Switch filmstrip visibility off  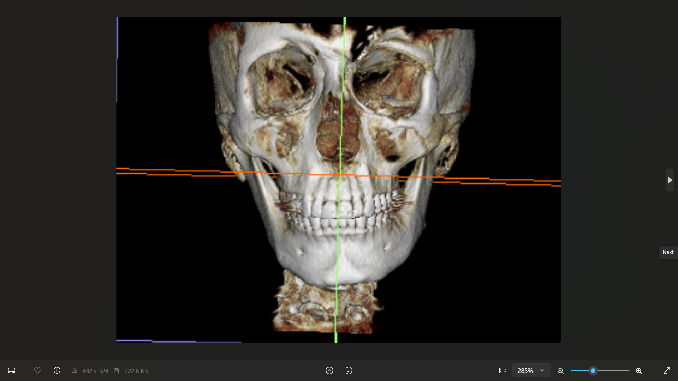point(12,370)
